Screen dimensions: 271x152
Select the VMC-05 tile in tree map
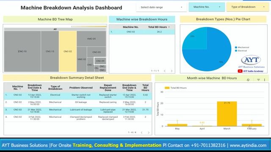click(x=91, y=39)
